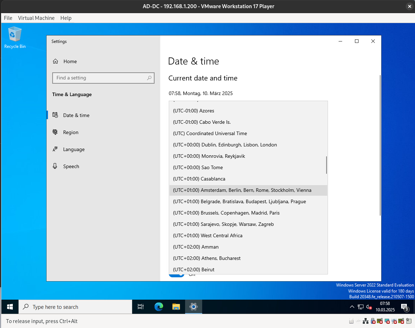
Task: Click the time zone list scrollbar thumb
Action: coord(326,165)
